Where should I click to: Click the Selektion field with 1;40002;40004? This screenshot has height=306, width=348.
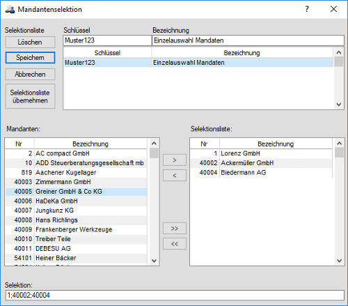pyautogui.click(x=175, y=296)
